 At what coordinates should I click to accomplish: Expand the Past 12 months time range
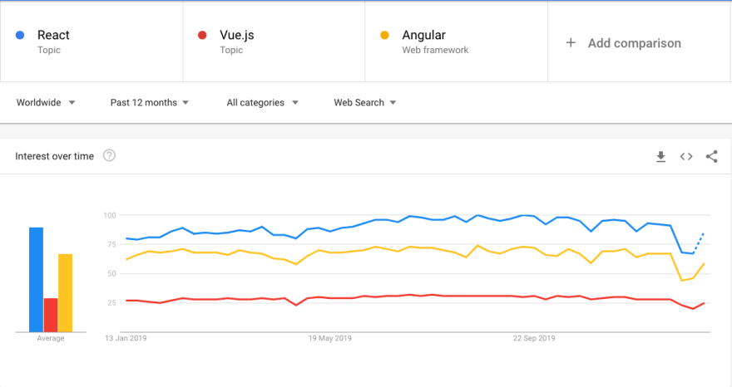pyautogui.click(x=150, y=103)
